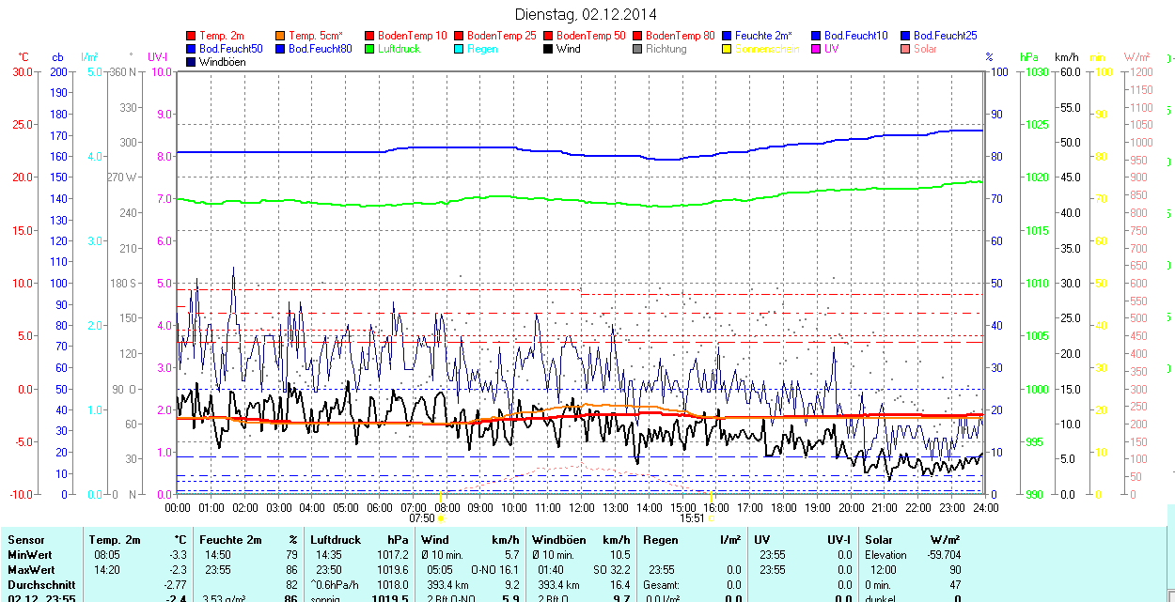
Task: Click the gray Richtung legend square
Action: pyautogui.click(x=637, y=49)
